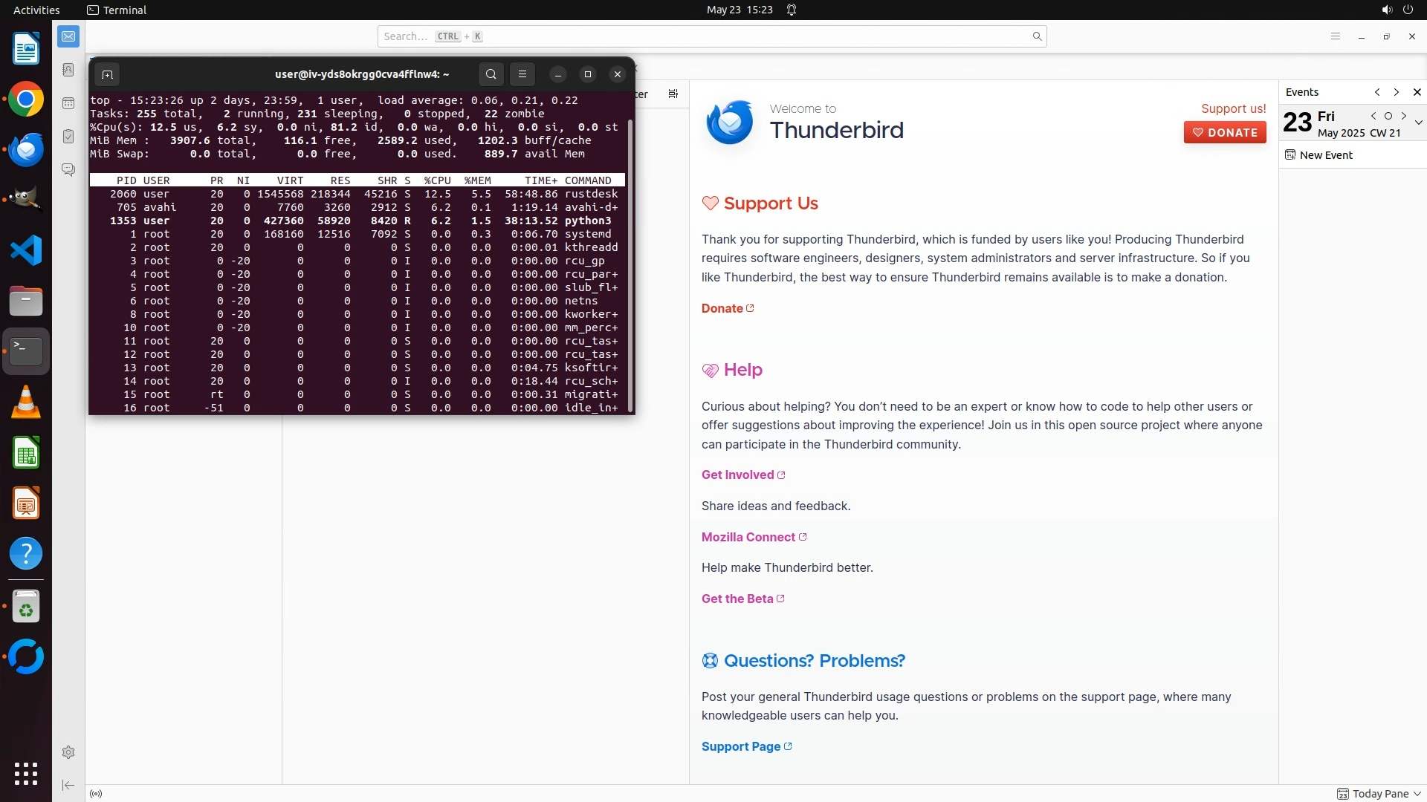This screenshot has height=802, width=1427.
Task: Click the terminal search icon
Action: point(491,74)
